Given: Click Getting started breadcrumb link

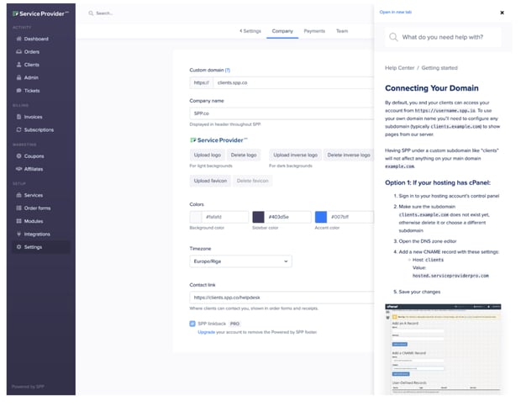Looking at the screenshot, I should click(439, 68).
